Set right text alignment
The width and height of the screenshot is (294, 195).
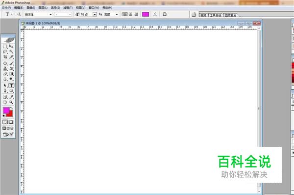tap(136, 14)
